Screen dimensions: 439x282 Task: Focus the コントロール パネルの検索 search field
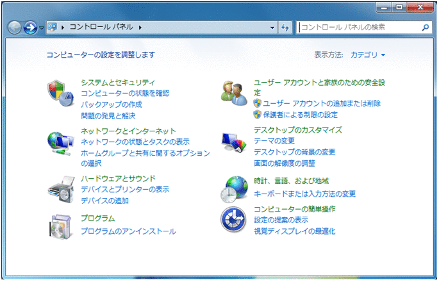[360, 28]
